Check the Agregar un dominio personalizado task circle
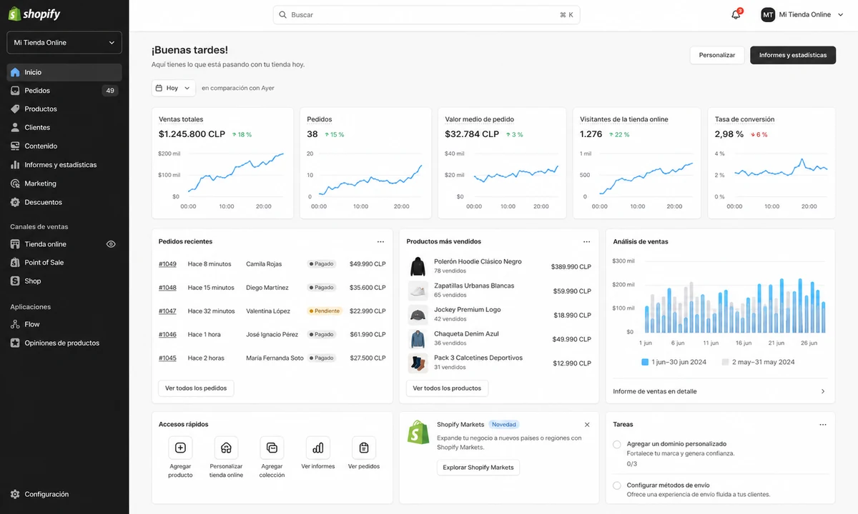The width and height of the screenshot is (858, 514). point(617,444)
